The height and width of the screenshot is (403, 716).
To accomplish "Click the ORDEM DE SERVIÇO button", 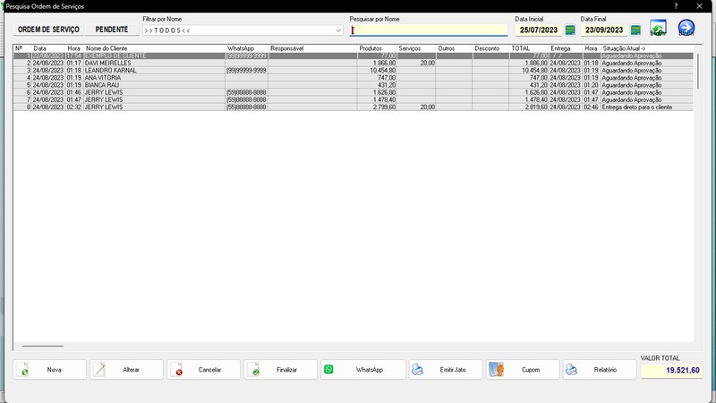I will [48, 30].
